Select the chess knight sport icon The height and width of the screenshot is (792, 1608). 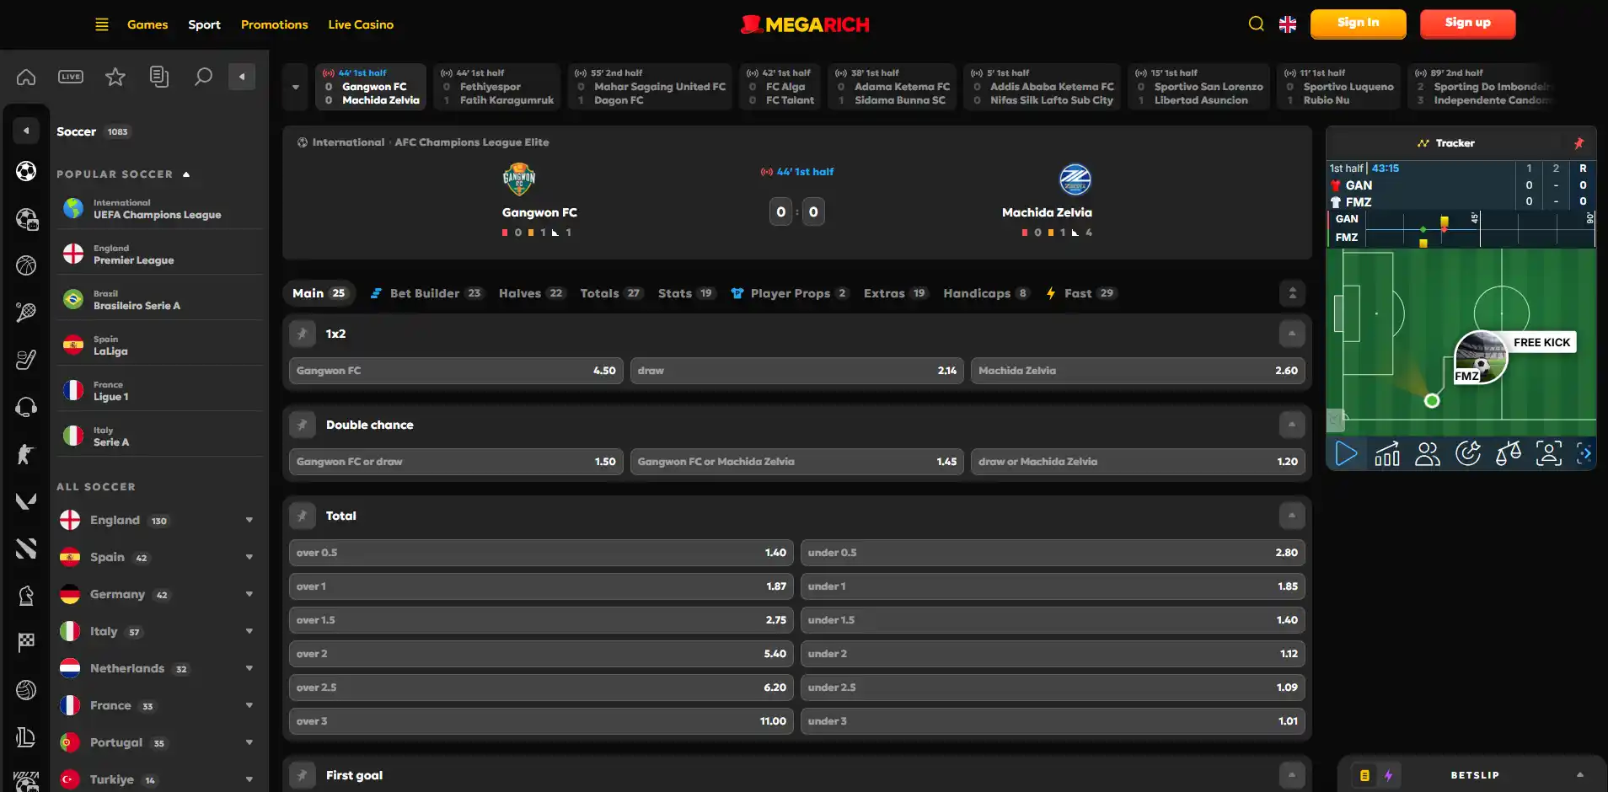[26, 596]
